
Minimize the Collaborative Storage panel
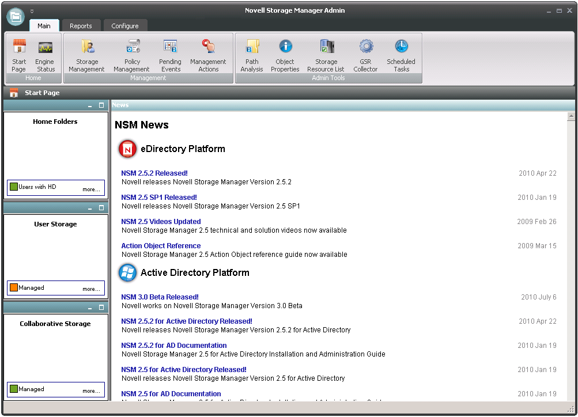[90, 308]
